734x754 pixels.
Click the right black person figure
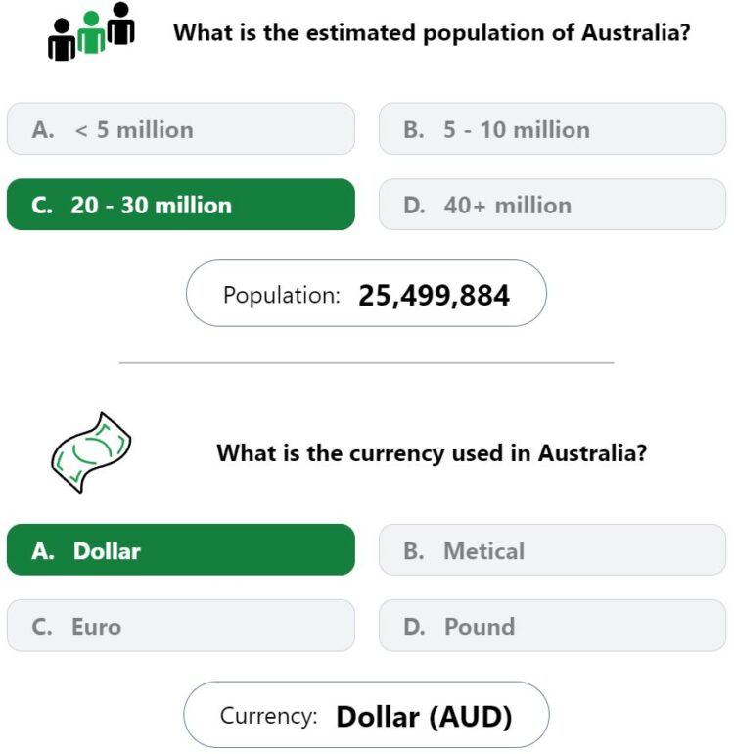[x=120, y=24]
